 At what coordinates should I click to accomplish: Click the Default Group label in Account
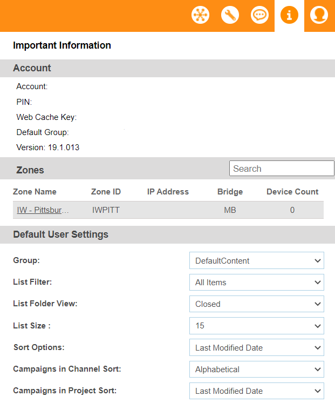pos(43,132)
